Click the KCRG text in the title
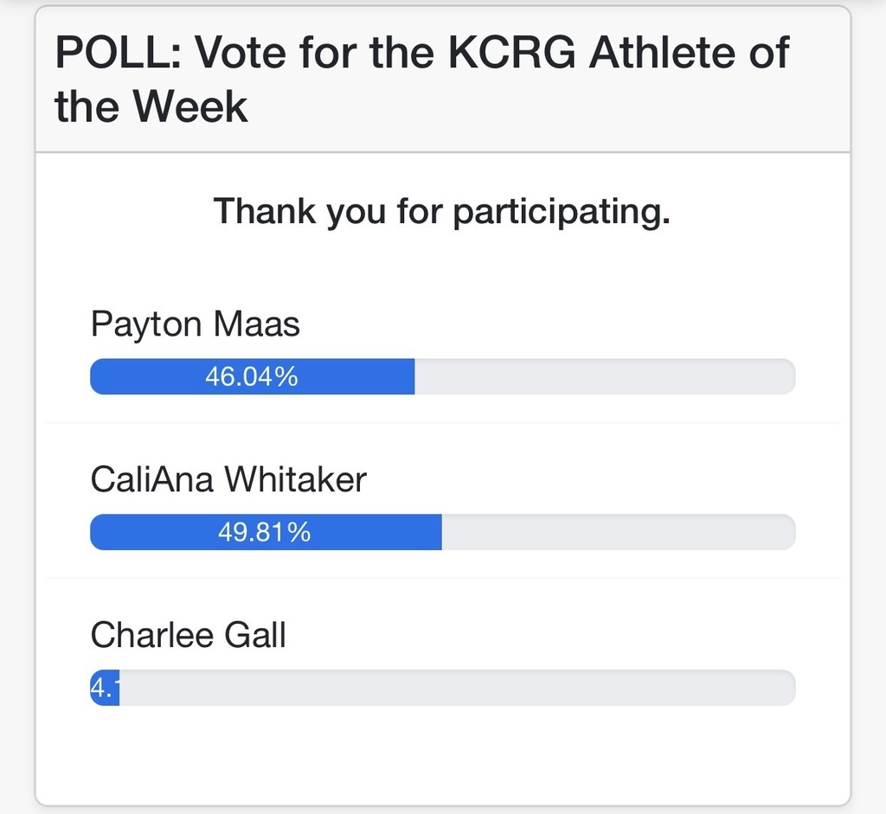 [x=510, y=52]
